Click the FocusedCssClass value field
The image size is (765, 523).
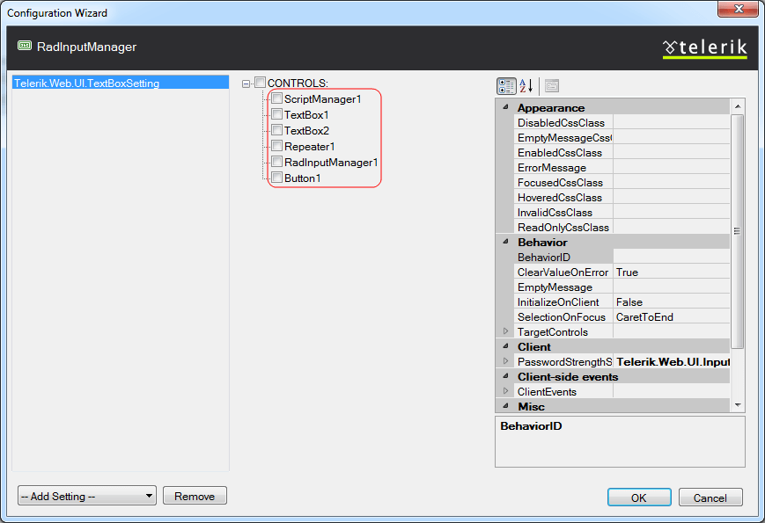pos(672,183)
